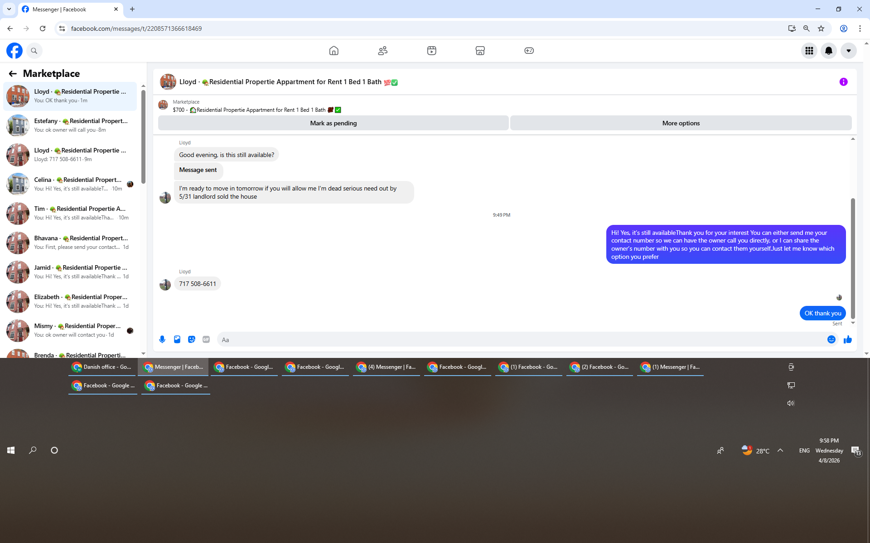This screenshot has height=543, width=870.
Task: Open the sticker picker icon
Action: (192, 339)
